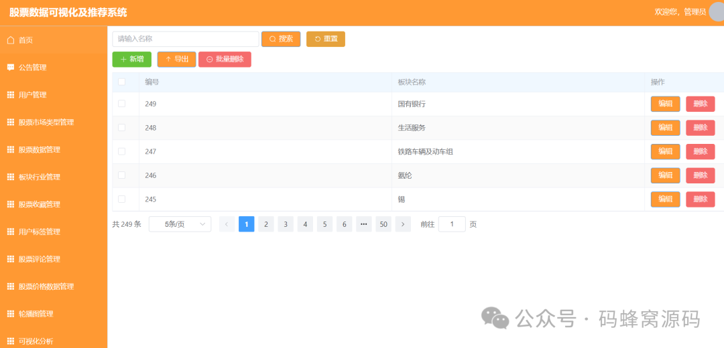Edit the 生活服务 row
724x348 pixels.
tap(666, 128)
